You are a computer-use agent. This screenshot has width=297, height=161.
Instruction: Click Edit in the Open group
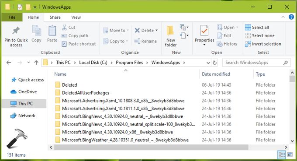click(x=224, y=35)
